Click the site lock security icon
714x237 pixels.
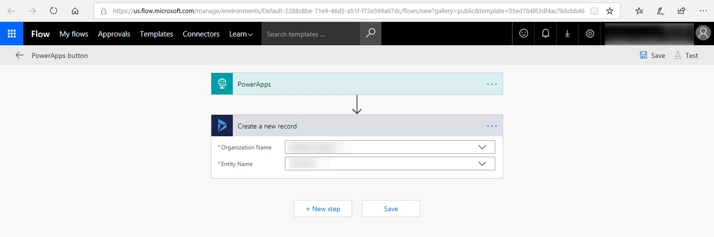pos(103,11)
